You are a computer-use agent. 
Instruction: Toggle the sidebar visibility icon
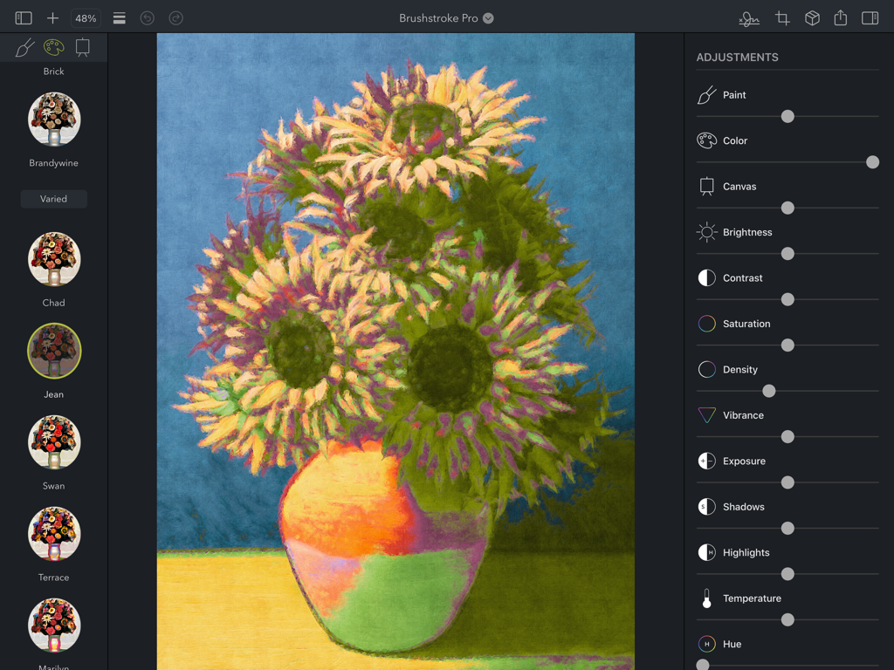[x=22, y=17]
